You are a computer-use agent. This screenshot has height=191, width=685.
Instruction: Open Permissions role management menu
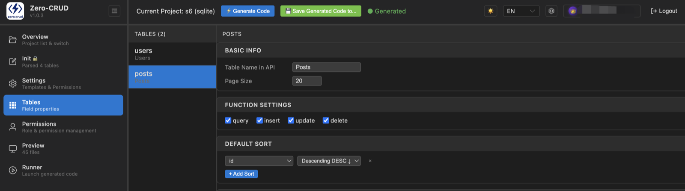tap(63, 127)
